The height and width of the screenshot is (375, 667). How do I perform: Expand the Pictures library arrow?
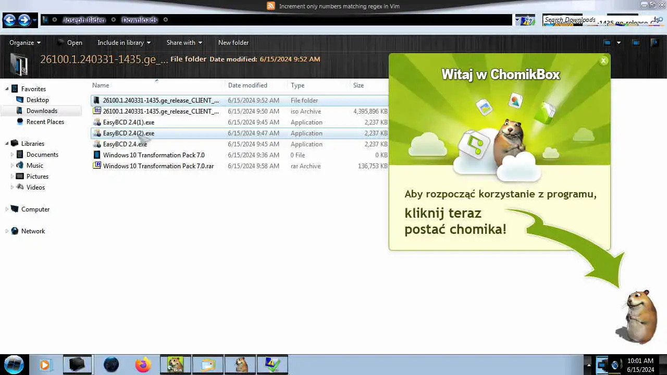tap(12, 177)
